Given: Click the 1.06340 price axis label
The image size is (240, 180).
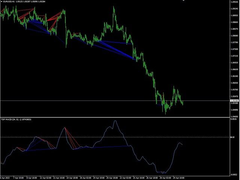Looking at the screenshot, I should point(234,76).
